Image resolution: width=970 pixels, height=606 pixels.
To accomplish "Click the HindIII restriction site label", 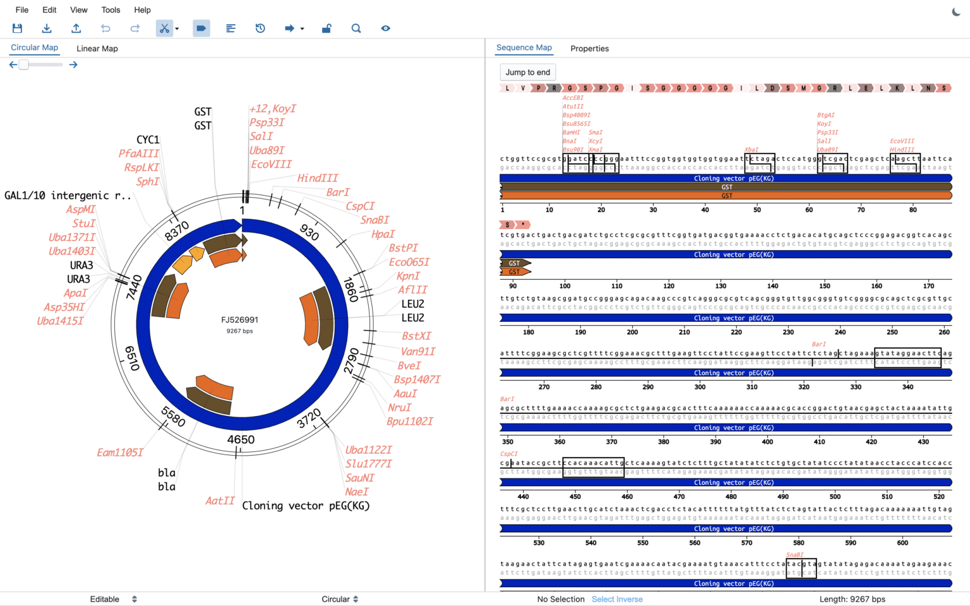I will tap(318, 178).
